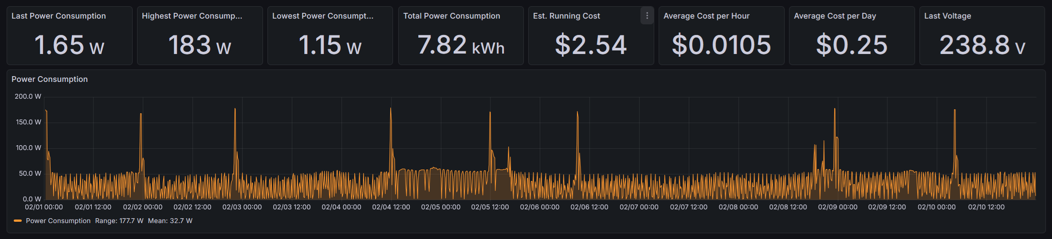Open the Highest Power Consumption panel header
The height and width of the screenshot is (239, 1052).
pyautogui.click(x=192, y=16)
